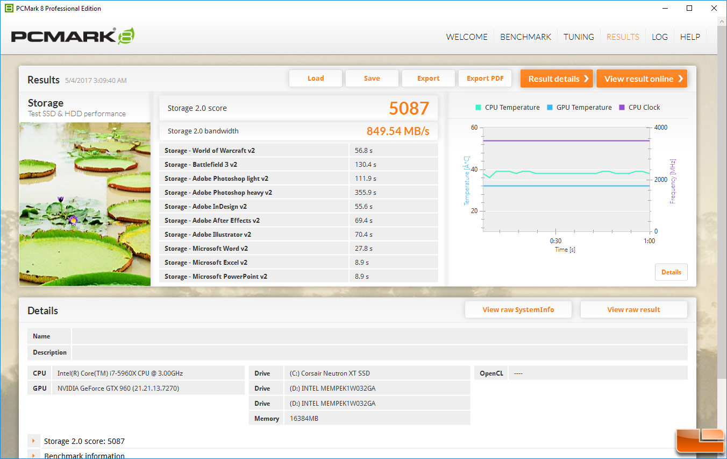Open the WELCOME tab
The height and width of the screenshot is (459, 727).
click(x=467, y=37)
